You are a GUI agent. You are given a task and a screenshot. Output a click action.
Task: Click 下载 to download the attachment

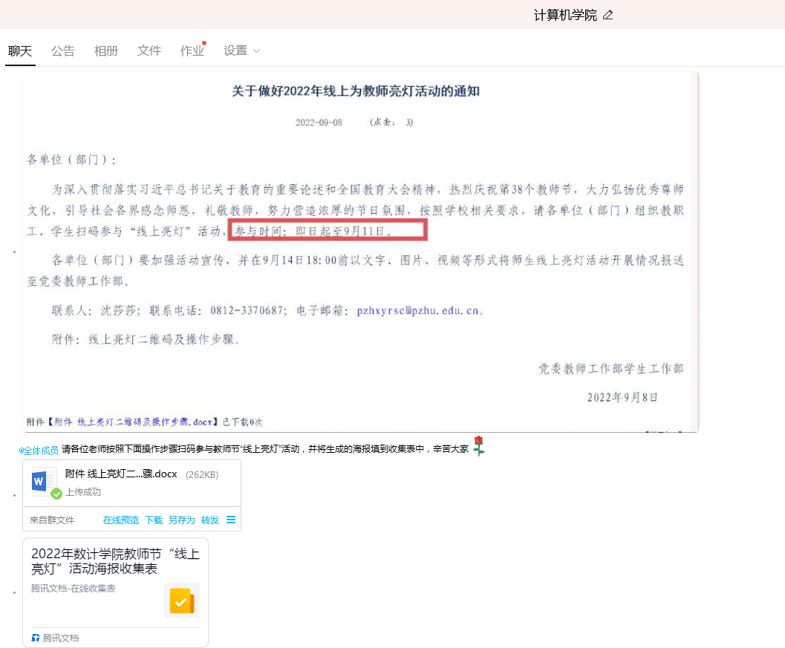pos(154,520)
